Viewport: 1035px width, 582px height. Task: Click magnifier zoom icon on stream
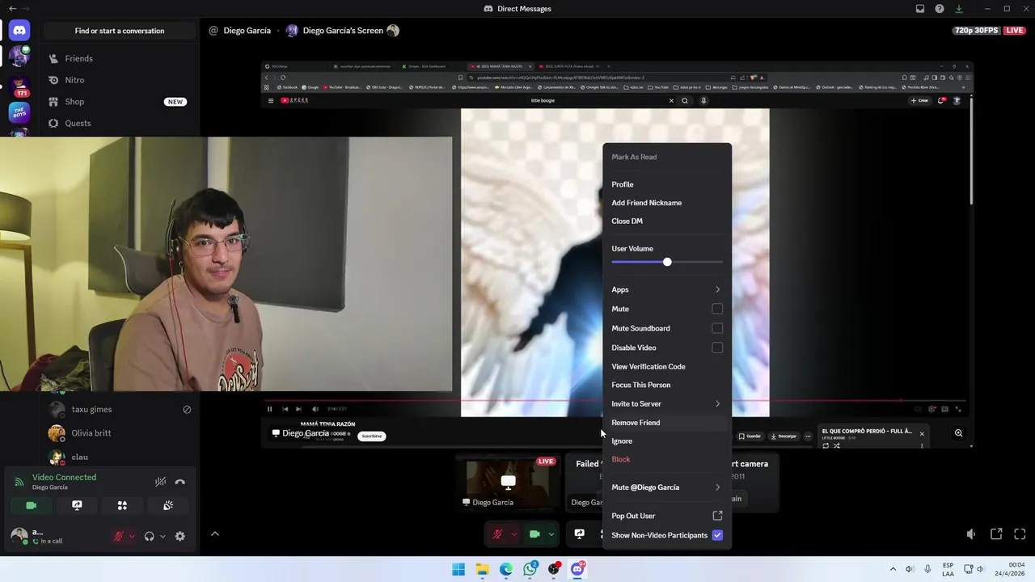pyautogui.click(x=958, y=433)
